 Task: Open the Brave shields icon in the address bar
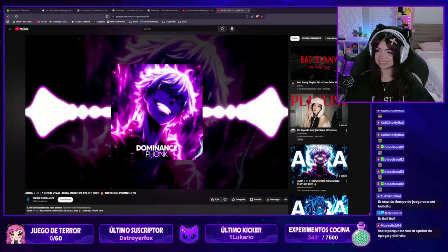pyautogui.click(x=257, y=16)
